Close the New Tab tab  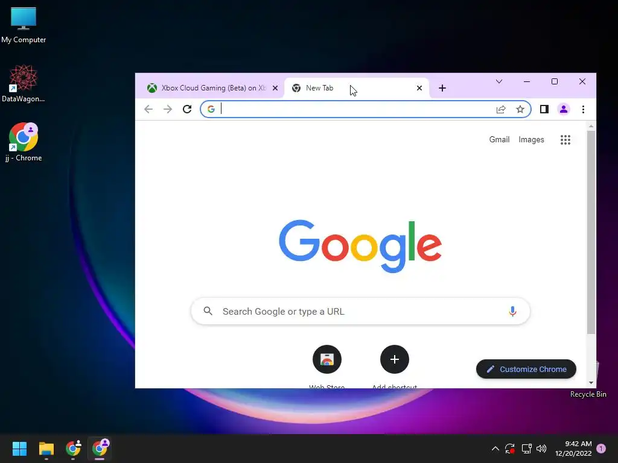419,88
